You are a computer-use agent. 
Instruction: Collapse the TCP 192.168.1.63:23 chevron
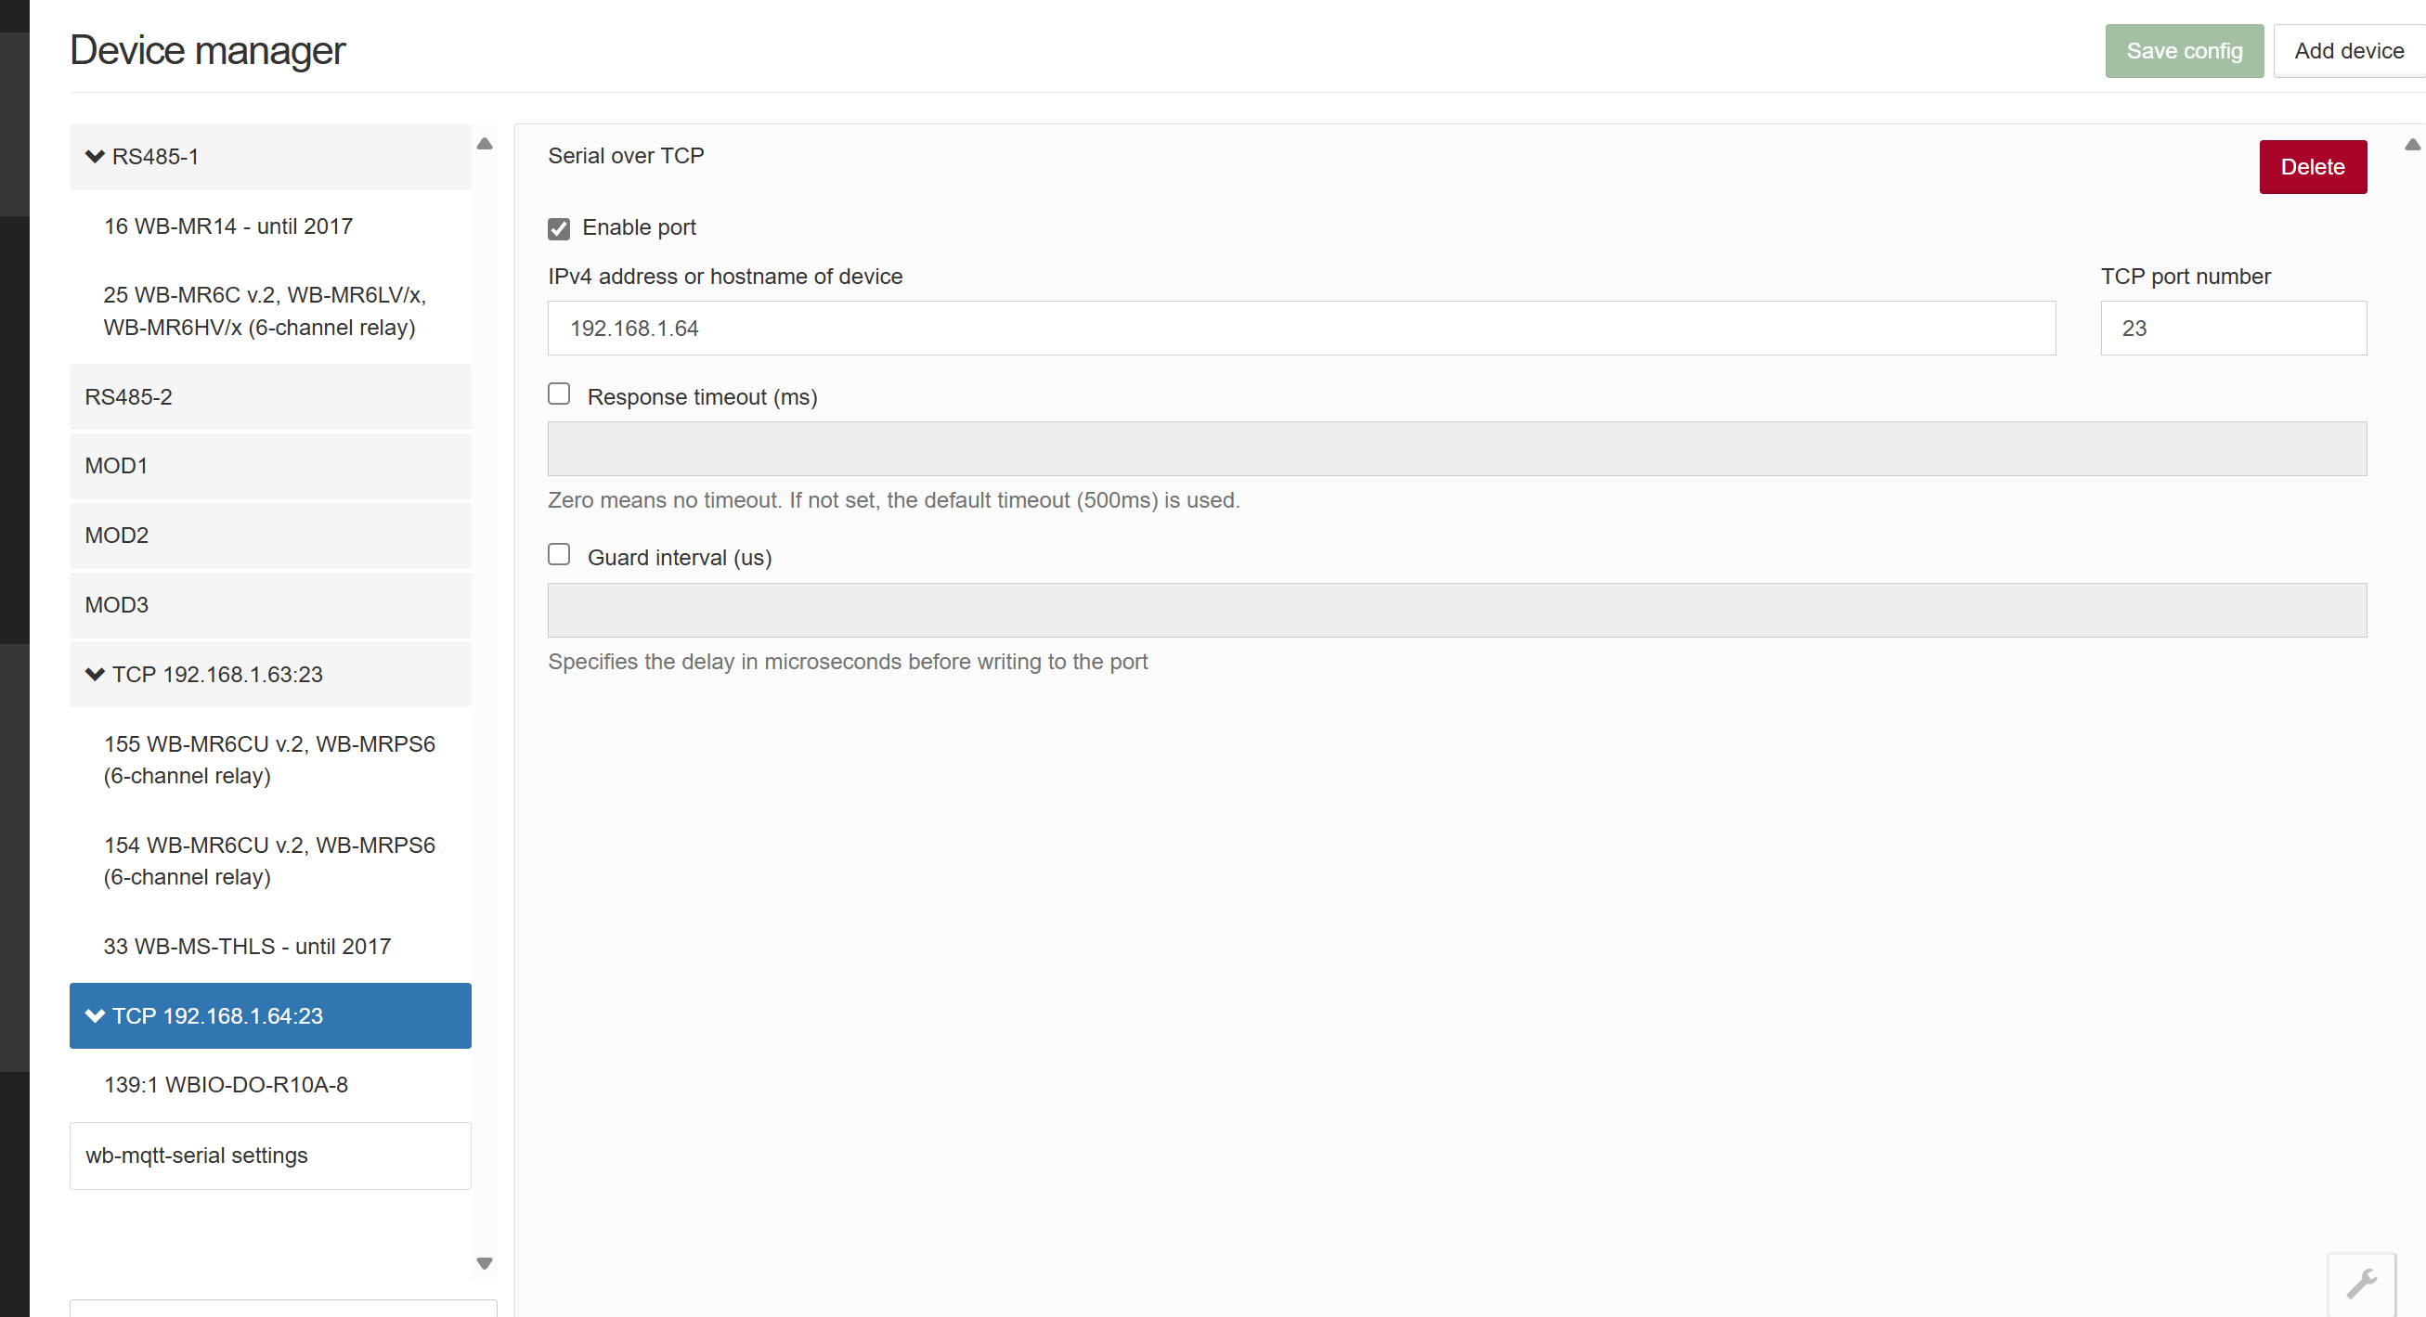pyautogui.click(x=94, y=674)
